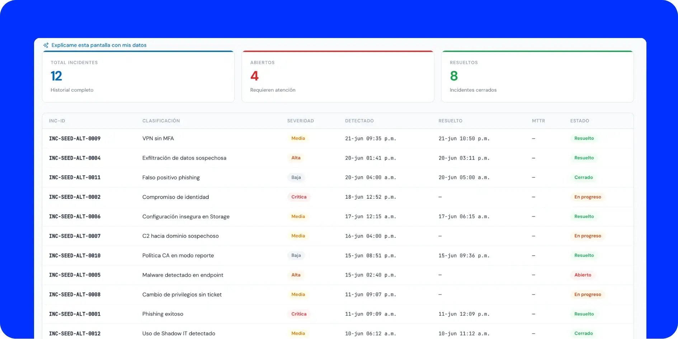
Task: Open 'Explícame esta pantalla con mis datos' link
Action: pyautogui.click(x=99, y=45)
